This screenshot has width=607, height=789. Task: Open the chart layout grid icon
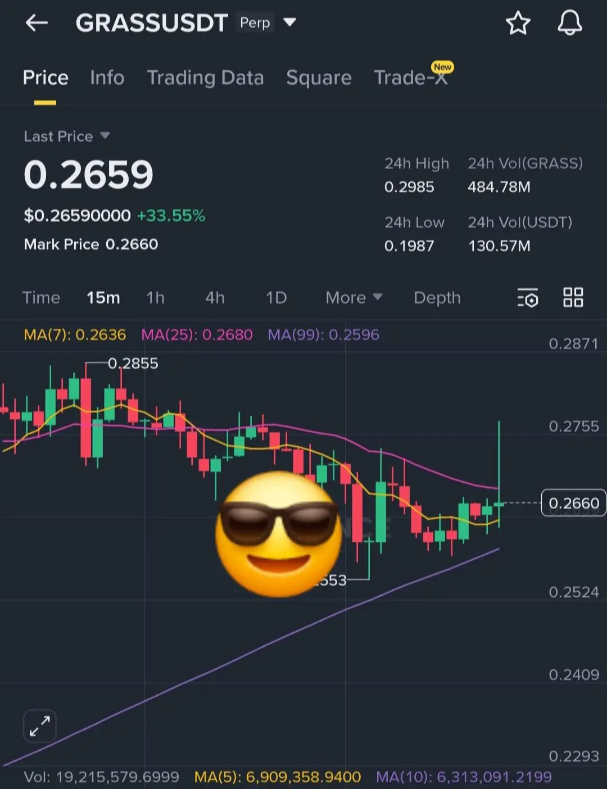point(573,297)
